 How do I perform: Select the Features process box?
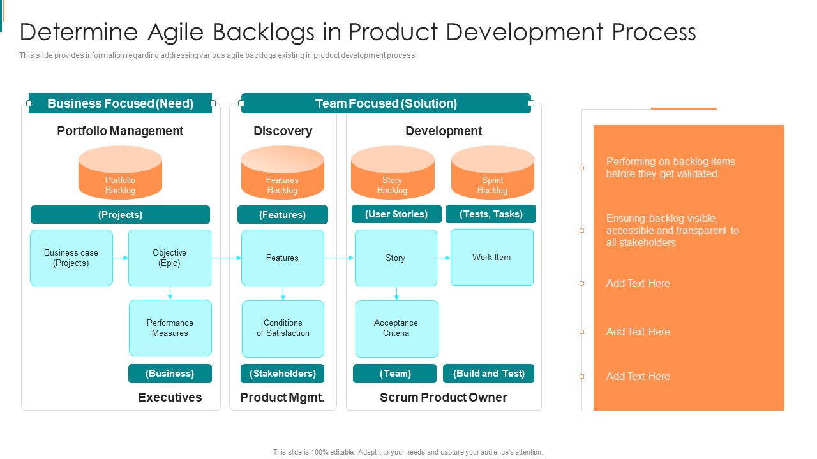point(283,258)
